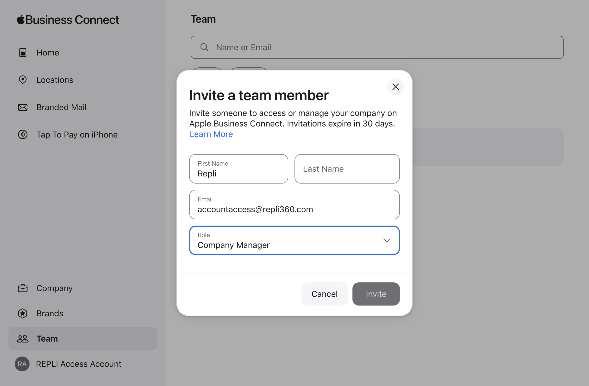Click the Branded Mail envelope icon
The width and height of the screenshot is (589, 386).
tap(23, 107)
